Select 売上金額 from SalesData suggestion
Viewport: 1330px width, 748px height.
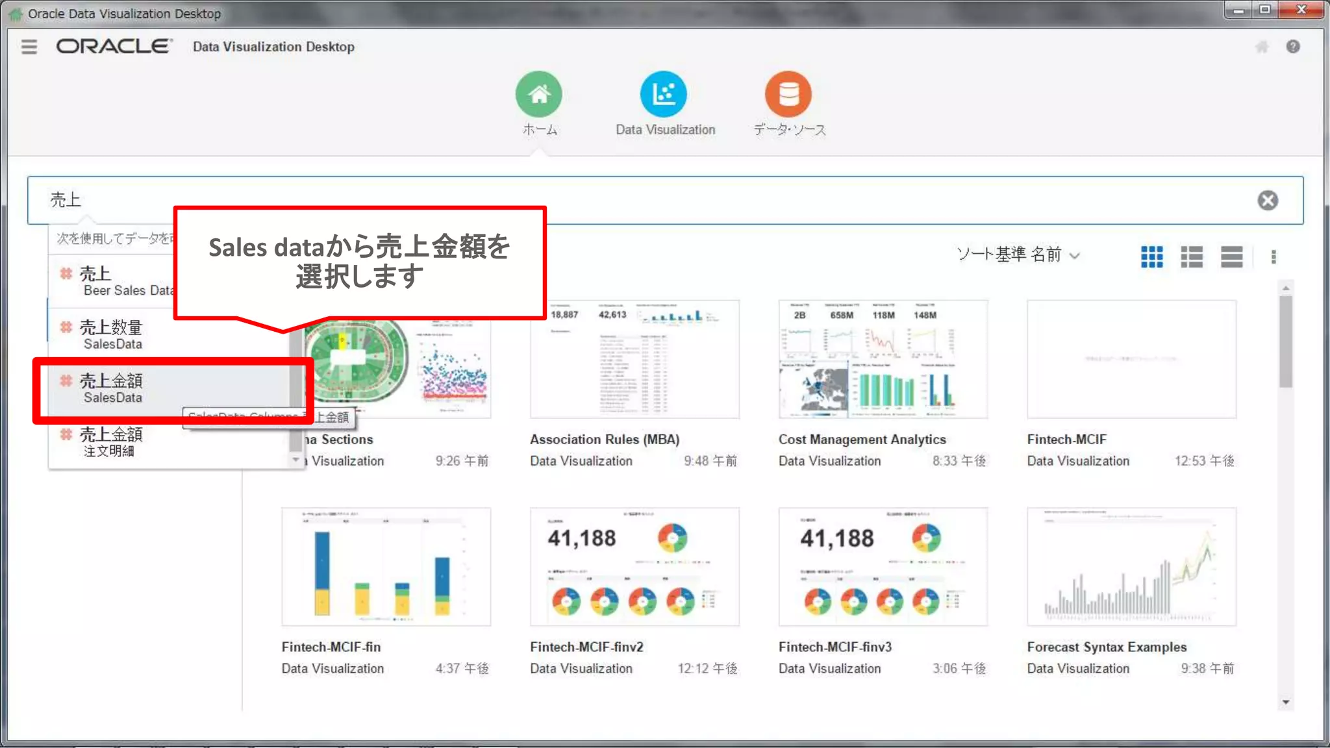169,389
